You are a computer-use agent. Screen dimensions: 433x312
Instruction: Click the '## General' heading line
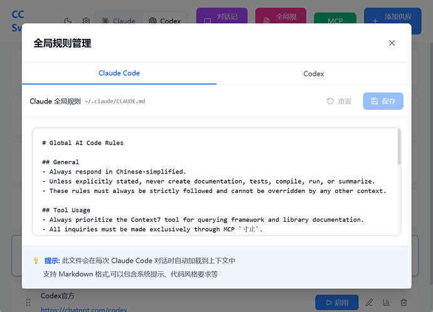pyautogui.click(x=60, y=162)
